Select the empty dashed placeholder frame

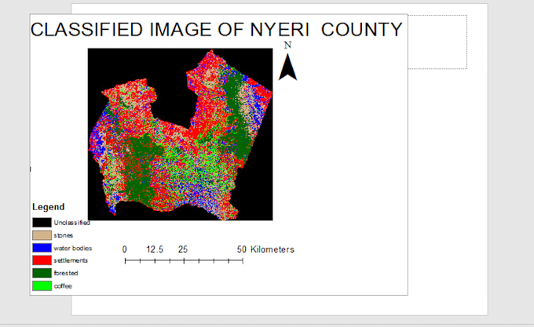(437, 42)
